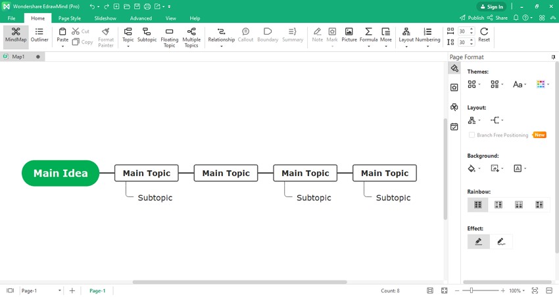Open watermark dropdown in Background
The width and height of the screenshot is (559, 297).
pyautogui.click(x=520, y=168)
